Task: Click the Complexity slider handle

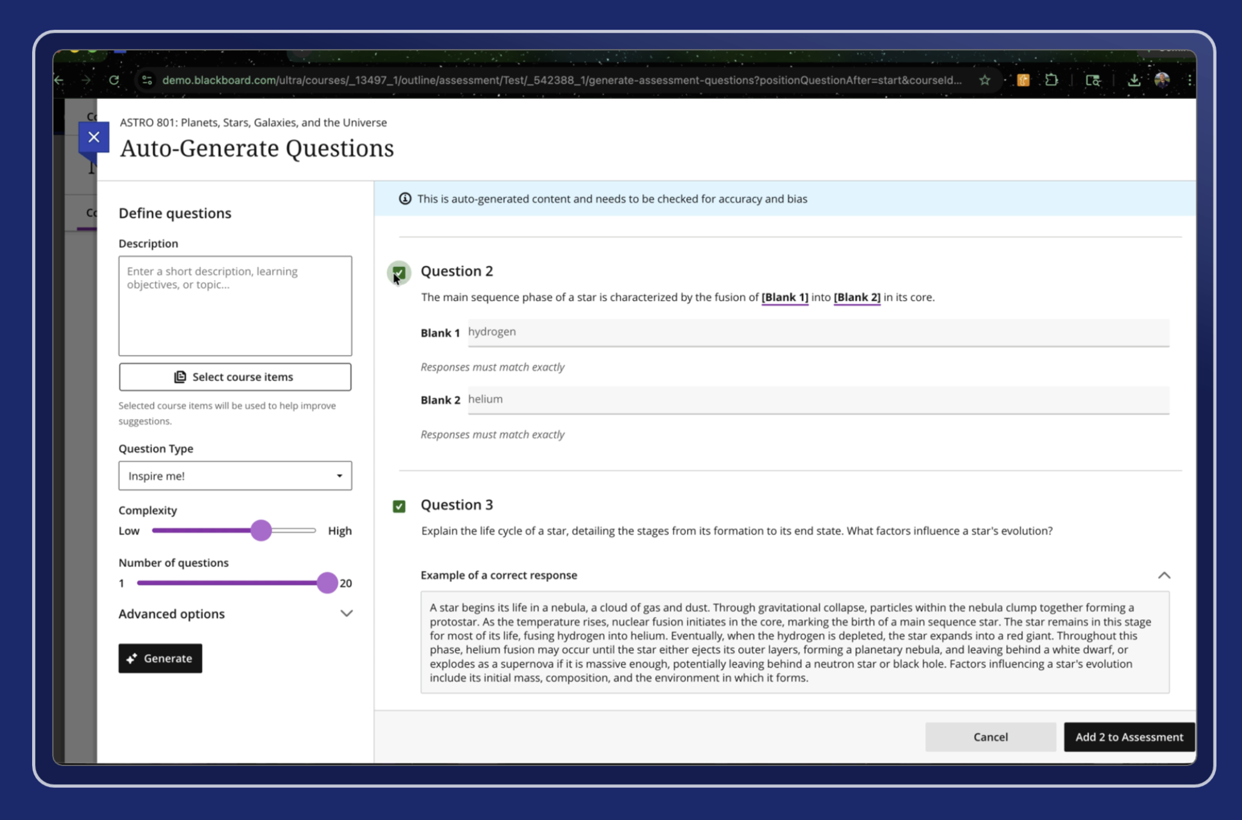Action: coord(261,531)
